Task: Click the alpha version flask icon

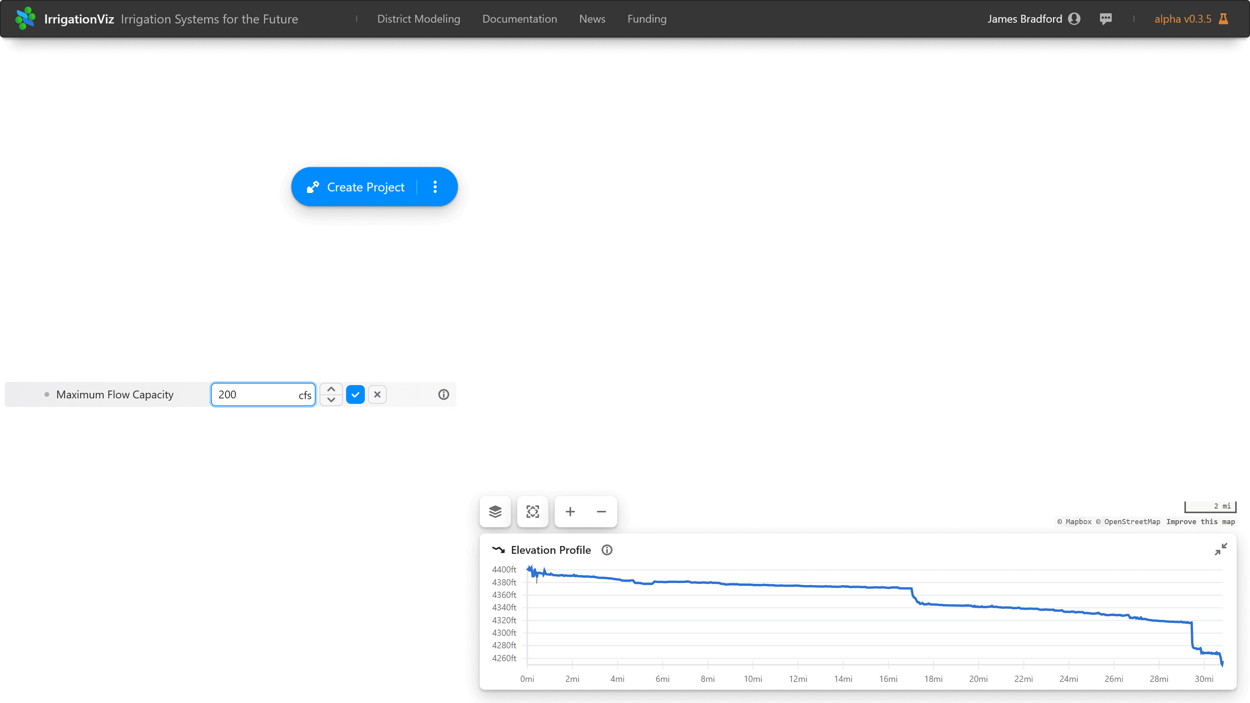Action: (x=1224, y=19)
